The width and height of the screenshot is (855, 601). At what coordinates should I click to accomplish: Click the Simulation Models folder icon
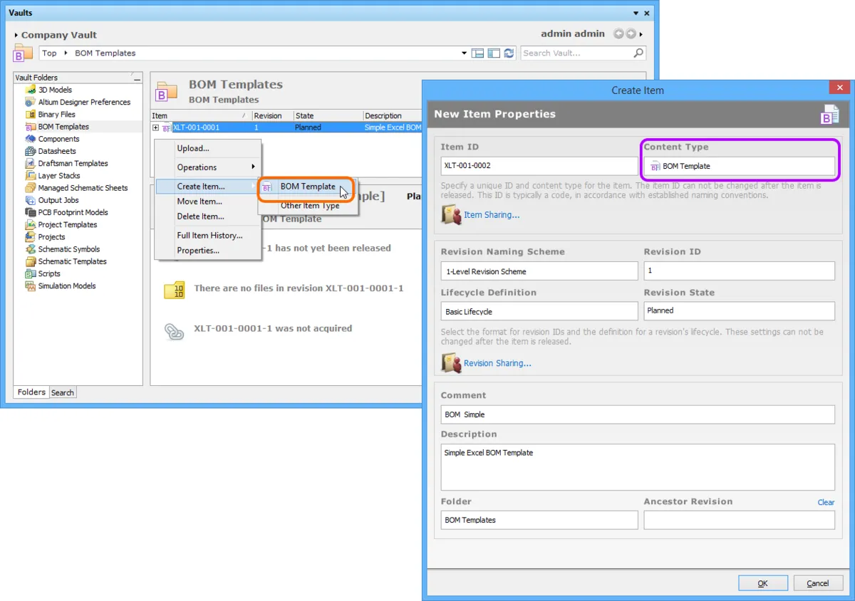(31, 286)
